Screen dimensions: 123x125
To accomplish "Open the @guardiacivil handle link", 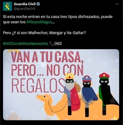I will coord(25,9).
